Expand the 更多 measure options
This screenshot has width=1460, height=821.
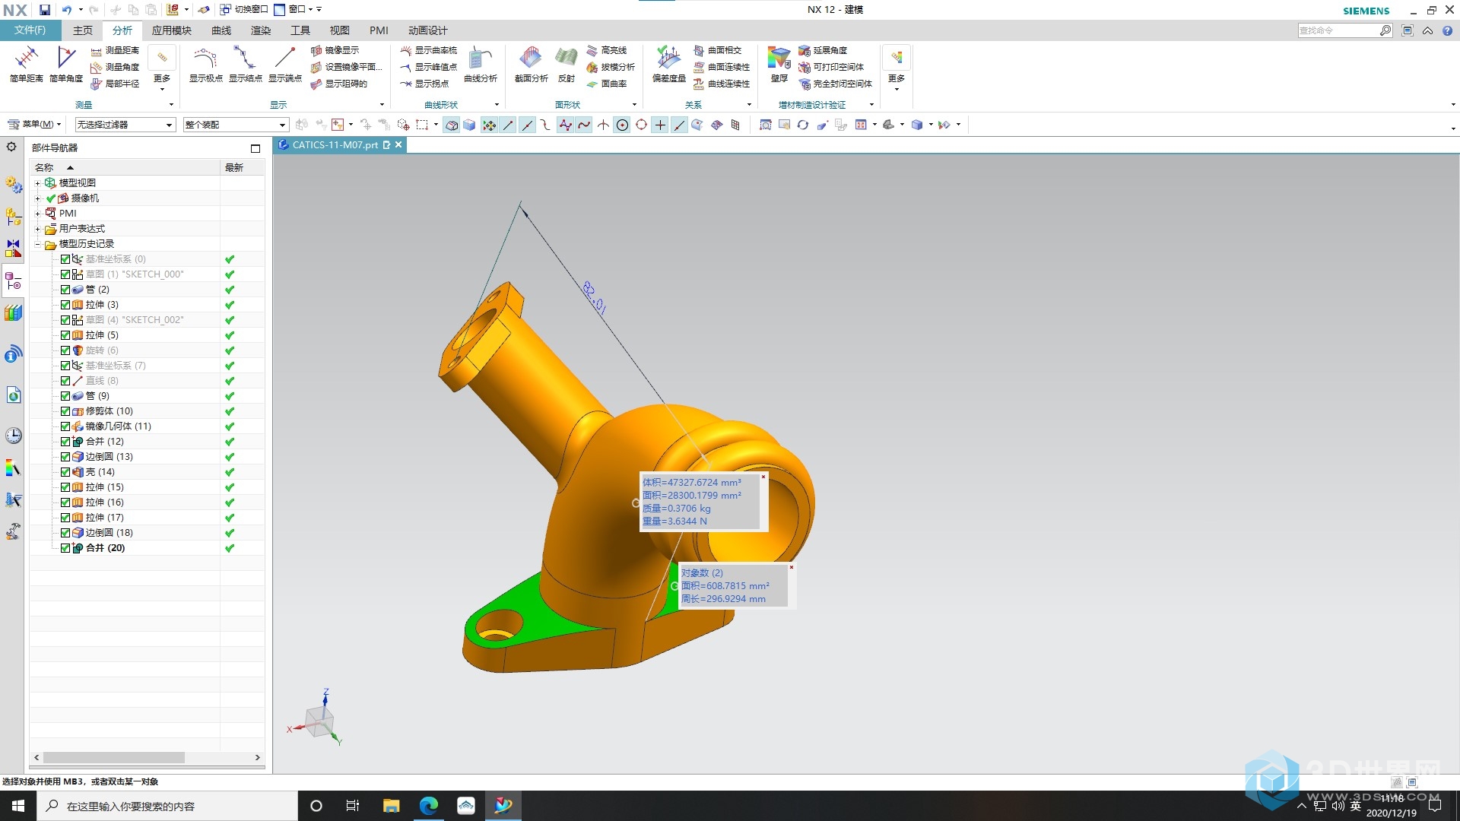tap(162, 68)
